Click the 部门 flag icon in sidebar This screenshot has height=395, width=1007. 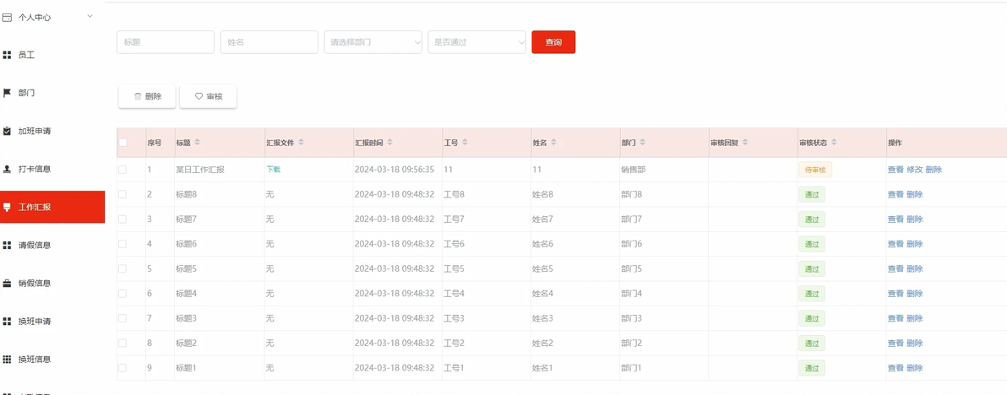(7, 93)
